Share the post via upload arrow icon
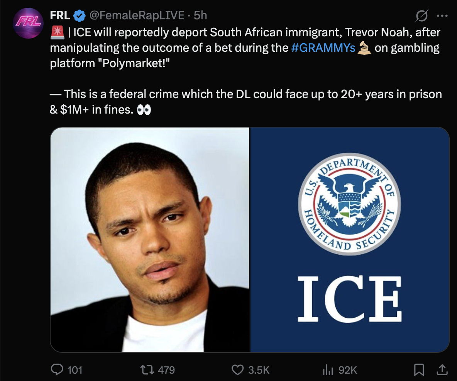This screenshot has width=457, height=381. (442, 370)
